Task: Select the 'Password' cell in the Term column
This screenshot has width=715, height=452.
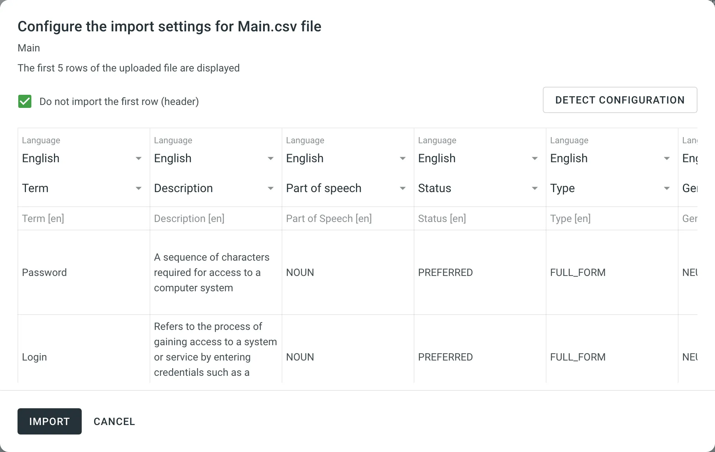Action: point(45,272)
